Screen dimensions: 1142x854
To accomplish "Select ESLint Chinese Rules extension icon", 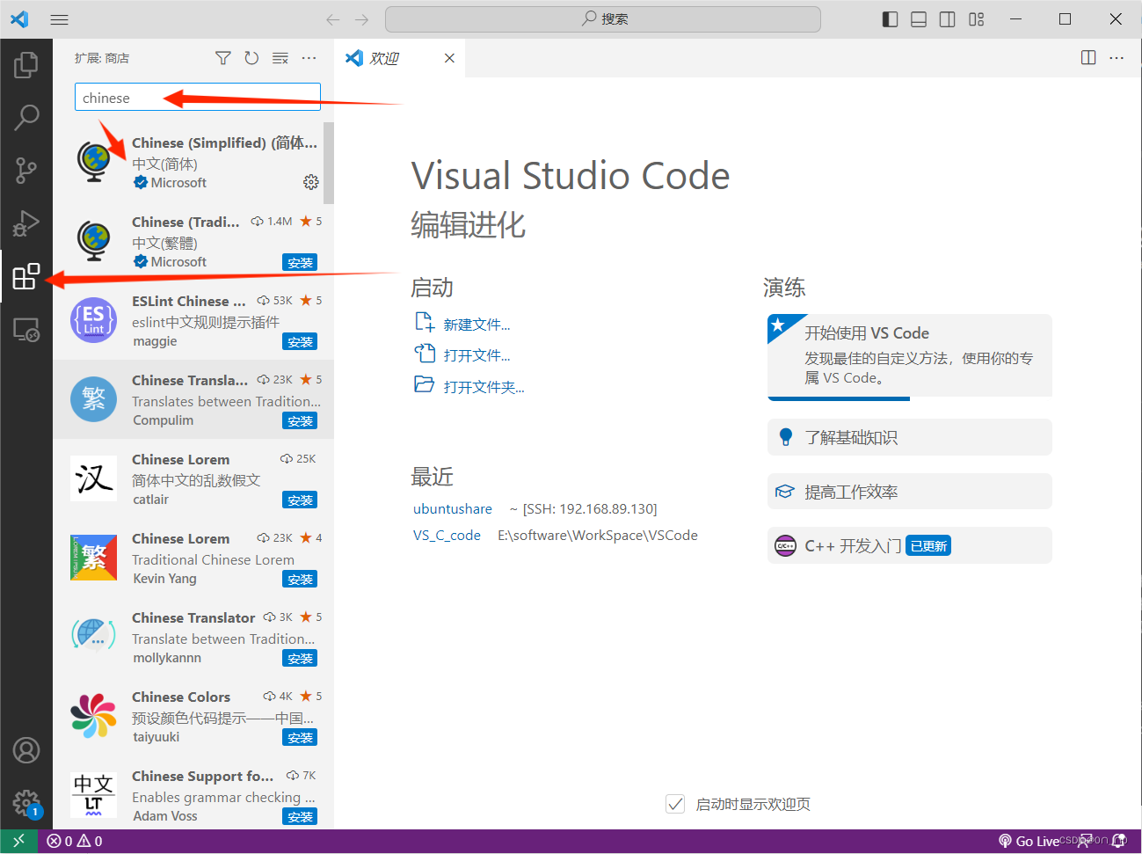I will 93,320.
